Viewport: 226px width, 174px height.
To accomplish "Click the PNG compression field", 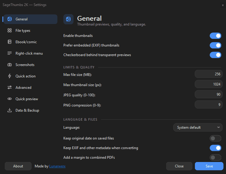I will point(209,105).
